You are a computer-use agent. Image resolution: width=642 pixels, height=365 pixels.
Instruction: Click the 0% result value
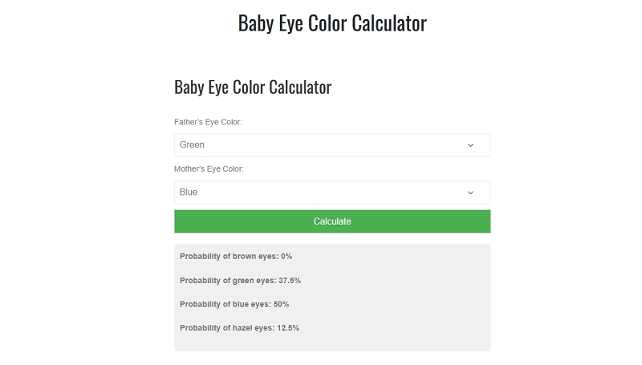click(x=286, y=257)
